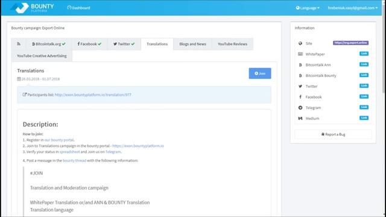Switch to the Twitter campaign tab
Viewport: 386px width, 217px height.
click(124, 44)
